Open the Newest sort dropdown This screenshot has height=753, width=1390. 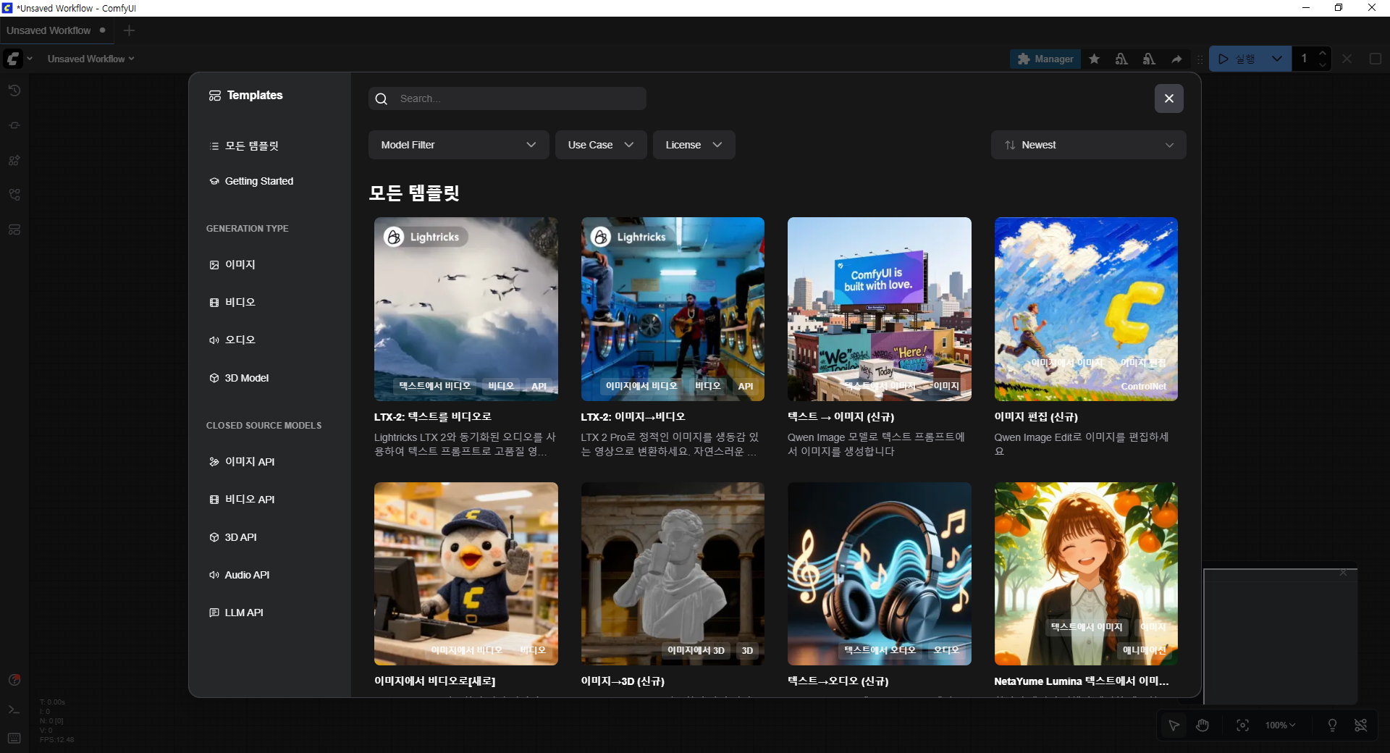1088,145
